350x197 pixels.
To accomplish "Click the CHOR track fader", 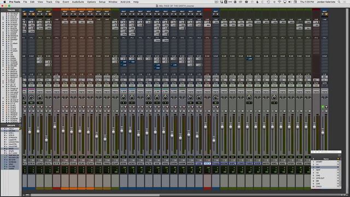I will click(172, 135).
